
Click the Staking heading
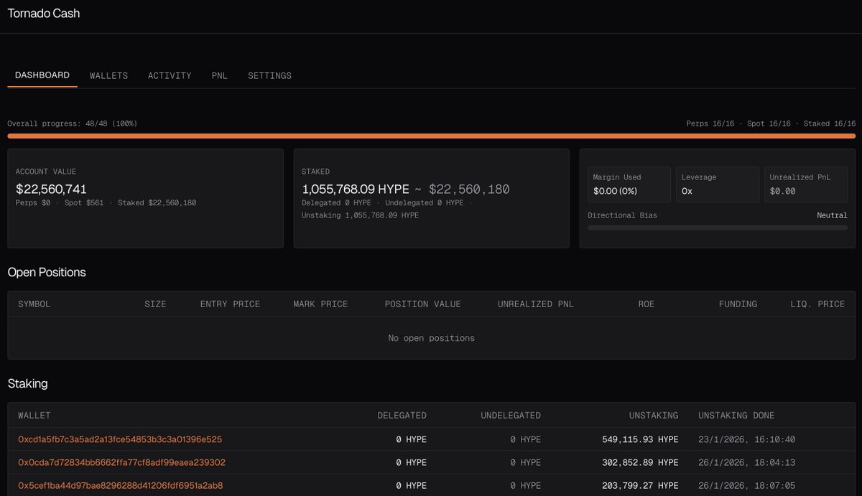(x=27, y=383)
